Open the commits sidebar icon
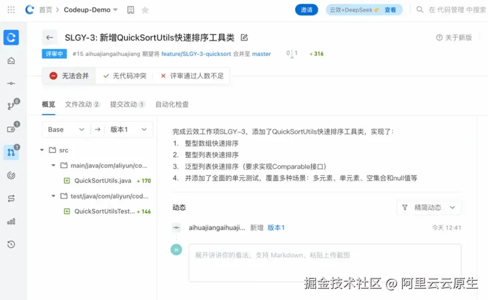488x300 pixels. coord(11,84)
